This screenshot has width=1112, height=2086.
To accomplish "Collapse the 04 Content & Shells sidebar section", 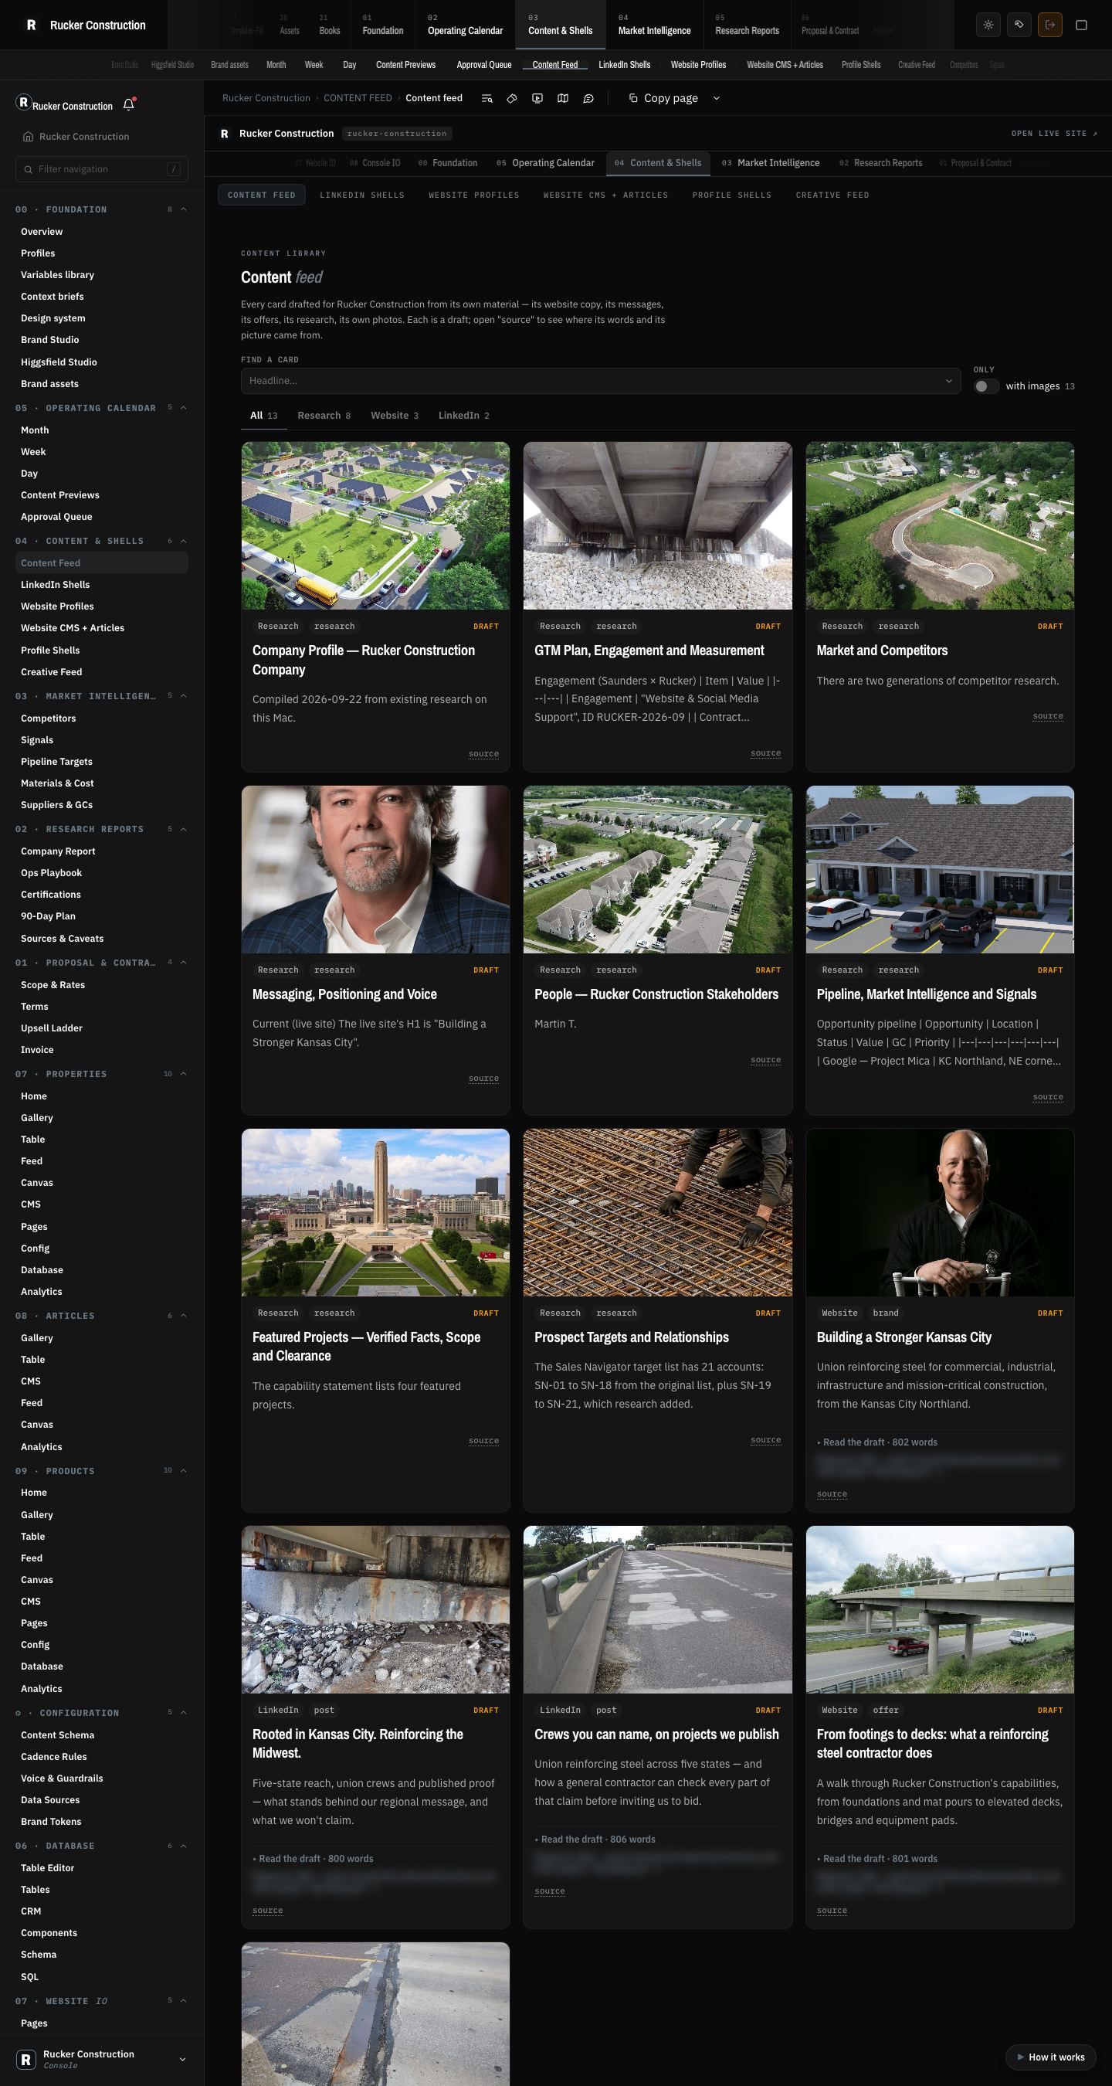I will [x=184, y=541].
